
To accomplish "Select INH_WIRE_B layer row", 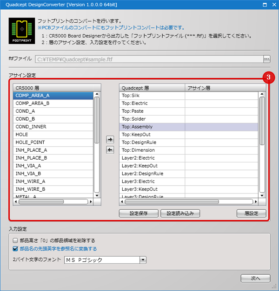I will click(x=53, y=189).
